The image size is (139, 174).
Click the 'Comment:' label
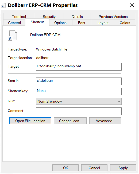point(16,111)
